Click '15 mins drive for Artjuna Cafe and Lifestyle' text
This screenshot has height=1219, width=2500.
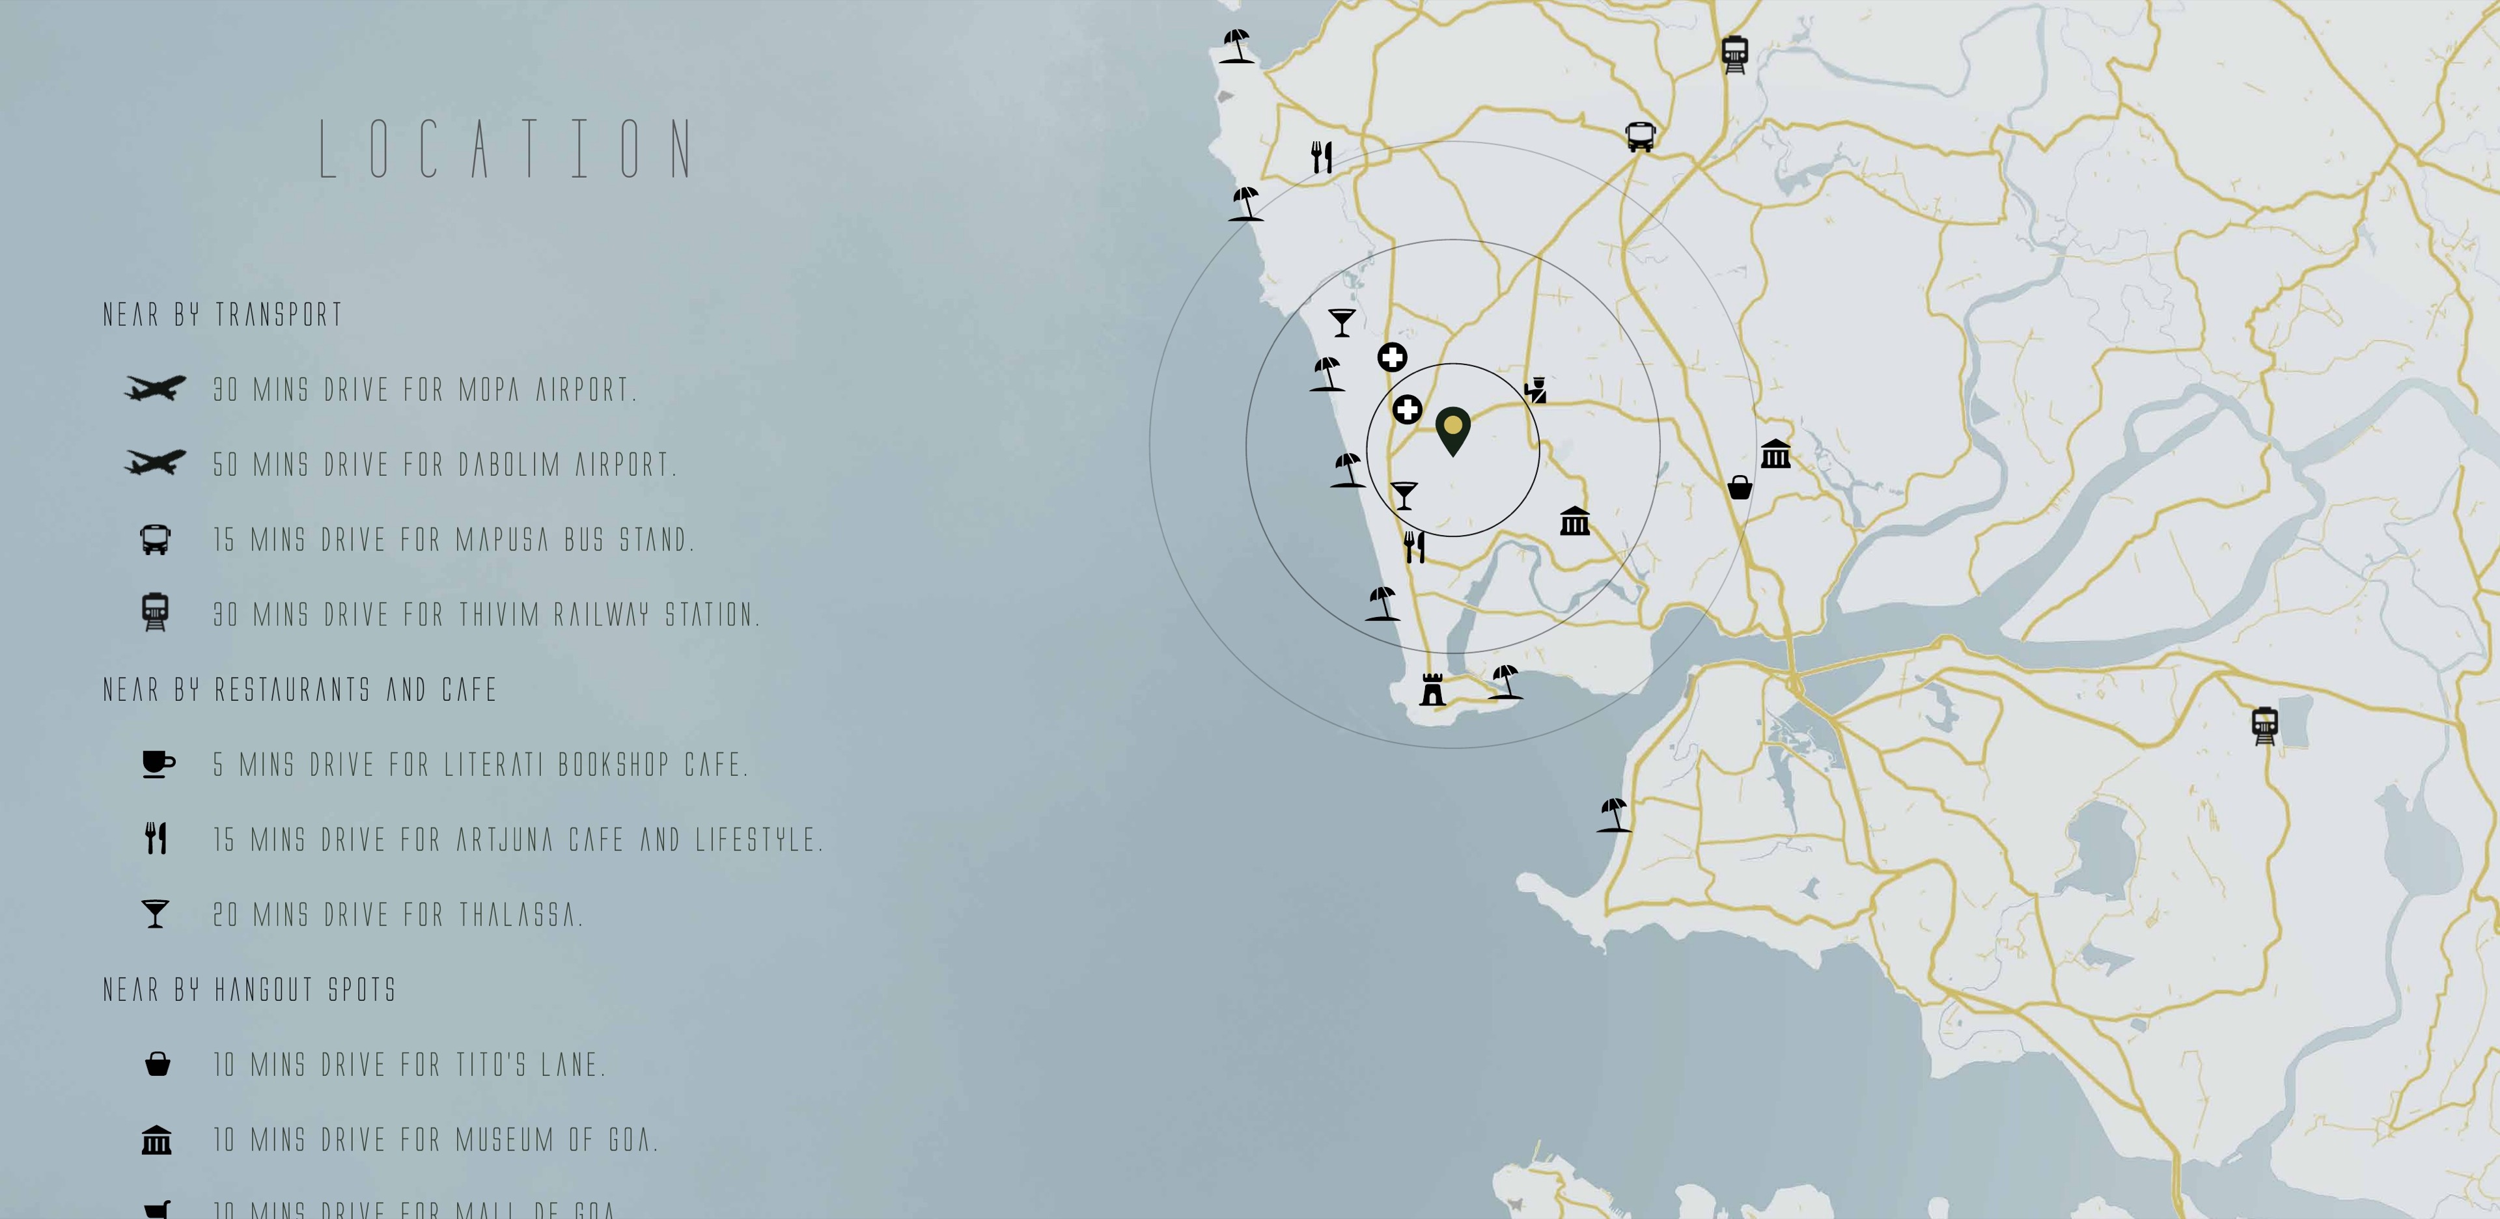(x=518, y=840)
